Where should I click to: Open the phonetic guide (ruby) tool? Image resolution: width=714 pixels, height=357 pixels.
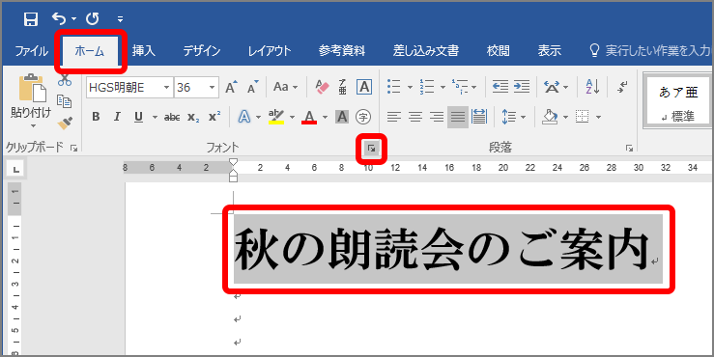click(x=343, y=87)
